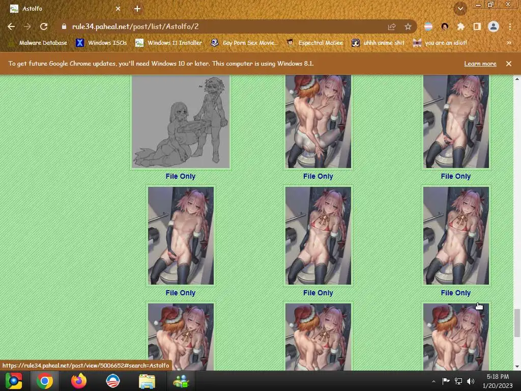
Task: Open the Malware Database bookmark
Action: click(38, 43)
